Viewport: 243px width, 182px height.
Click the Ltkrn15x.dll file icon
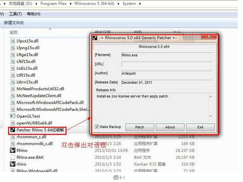click(13, 82)
